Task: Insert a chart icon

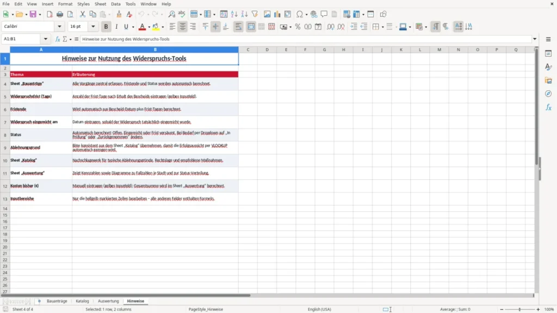Action: 277,14
